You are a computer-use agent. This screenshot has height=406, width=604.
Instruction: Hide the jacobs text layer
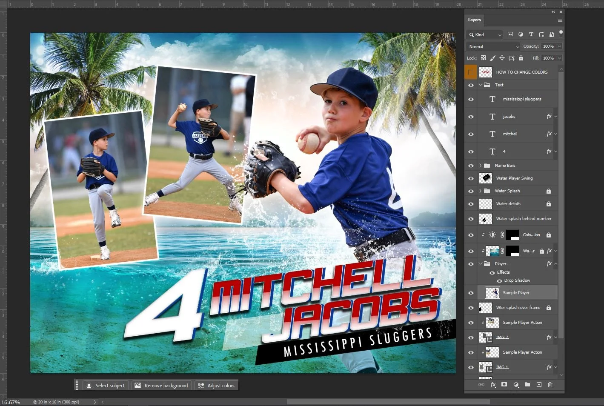click(471, 117)
